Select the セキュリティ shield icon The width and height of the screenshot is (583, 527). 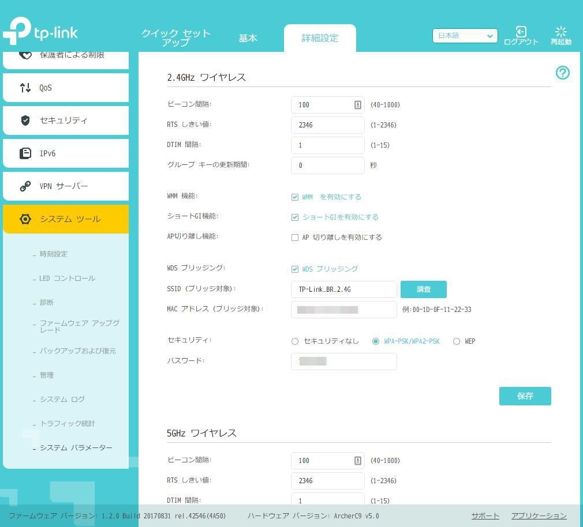click(24, 121)
